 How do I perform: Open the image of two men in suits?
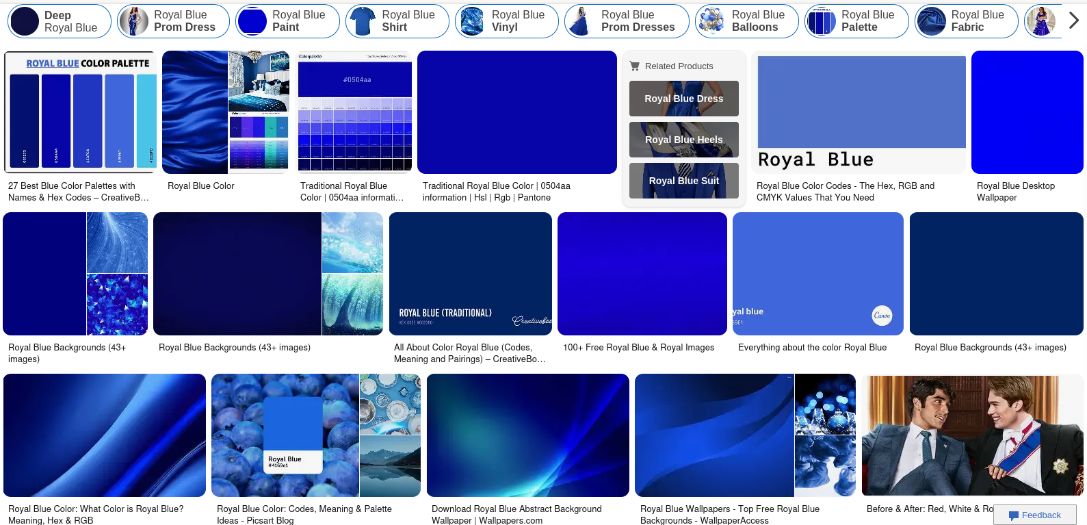[x=973, y=435]
